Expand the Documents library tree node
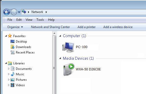Screen dimensions: 146x94 click(9, 69)
